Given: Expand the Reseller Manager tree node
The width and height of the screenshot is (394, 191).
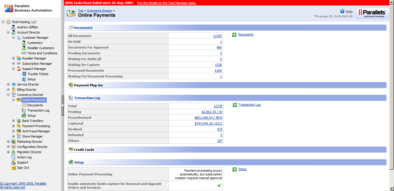Looking at the screenshot, I should tap(14, 58).
